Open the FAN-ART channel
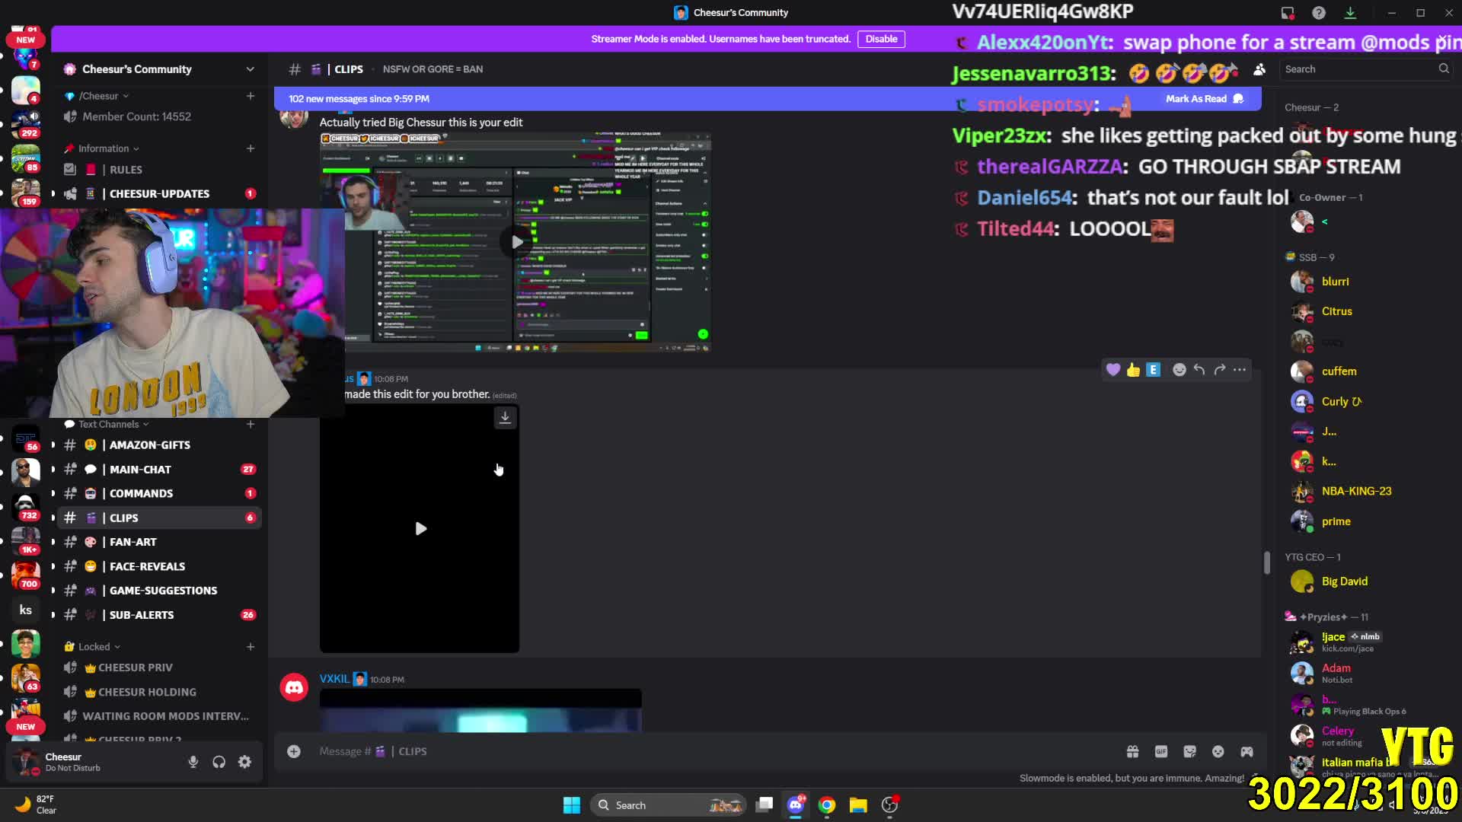Image resolution: width=1462 pixels, height=822 pixels. point(160,542)
